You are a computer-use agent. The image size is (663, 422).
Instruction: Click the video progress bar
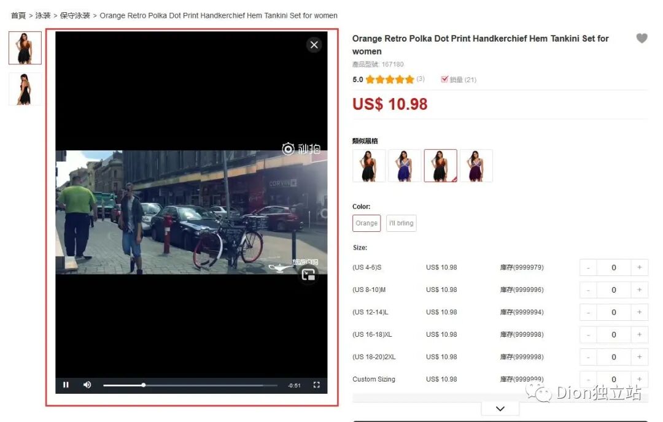click(190, 385)
